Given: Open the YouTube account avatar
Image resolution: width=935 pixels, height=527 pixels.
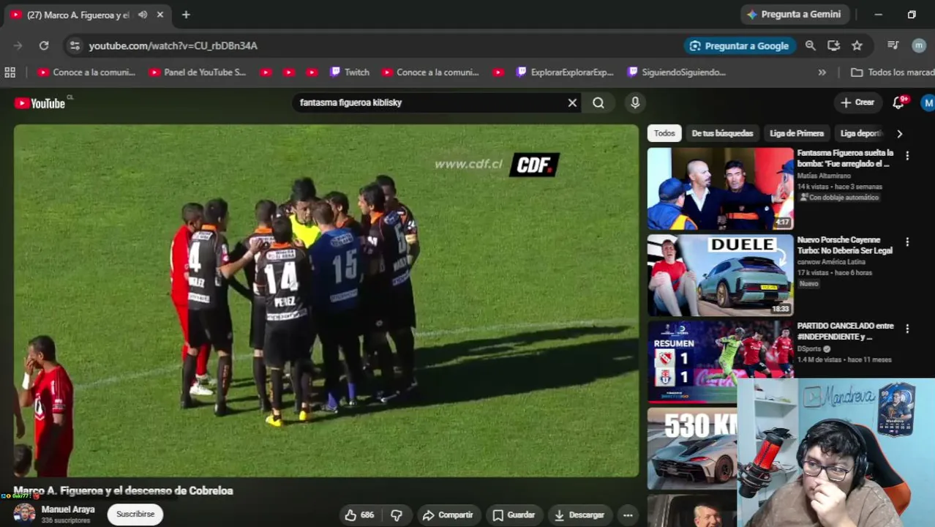Looking at the screenshot, I should pos(927,102).
